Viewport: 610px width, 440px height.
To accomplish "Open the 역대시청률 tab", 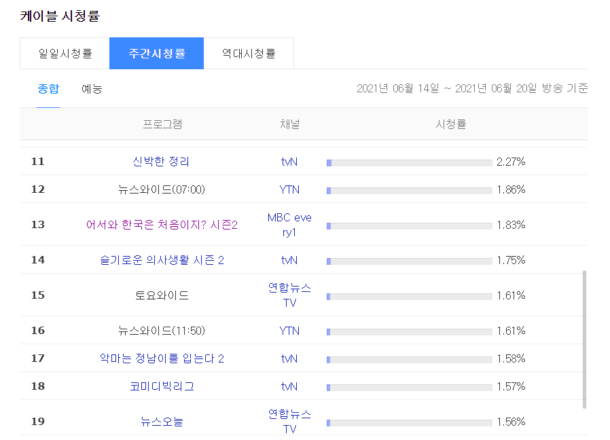I will click(249, 53).
